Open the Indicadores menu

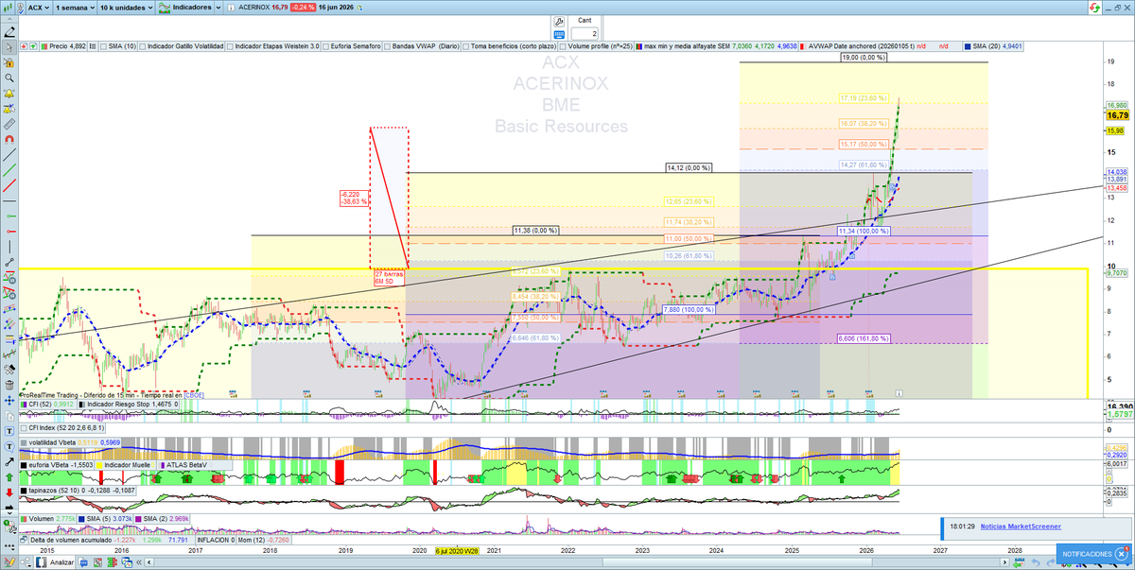click(192, 8)
